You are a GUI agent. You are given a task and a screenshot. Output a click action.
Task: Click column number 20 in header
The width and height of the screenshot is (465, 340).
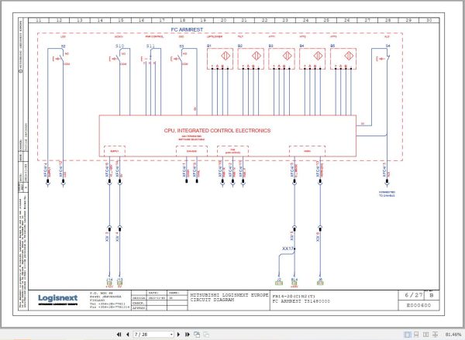click(224, 20)
